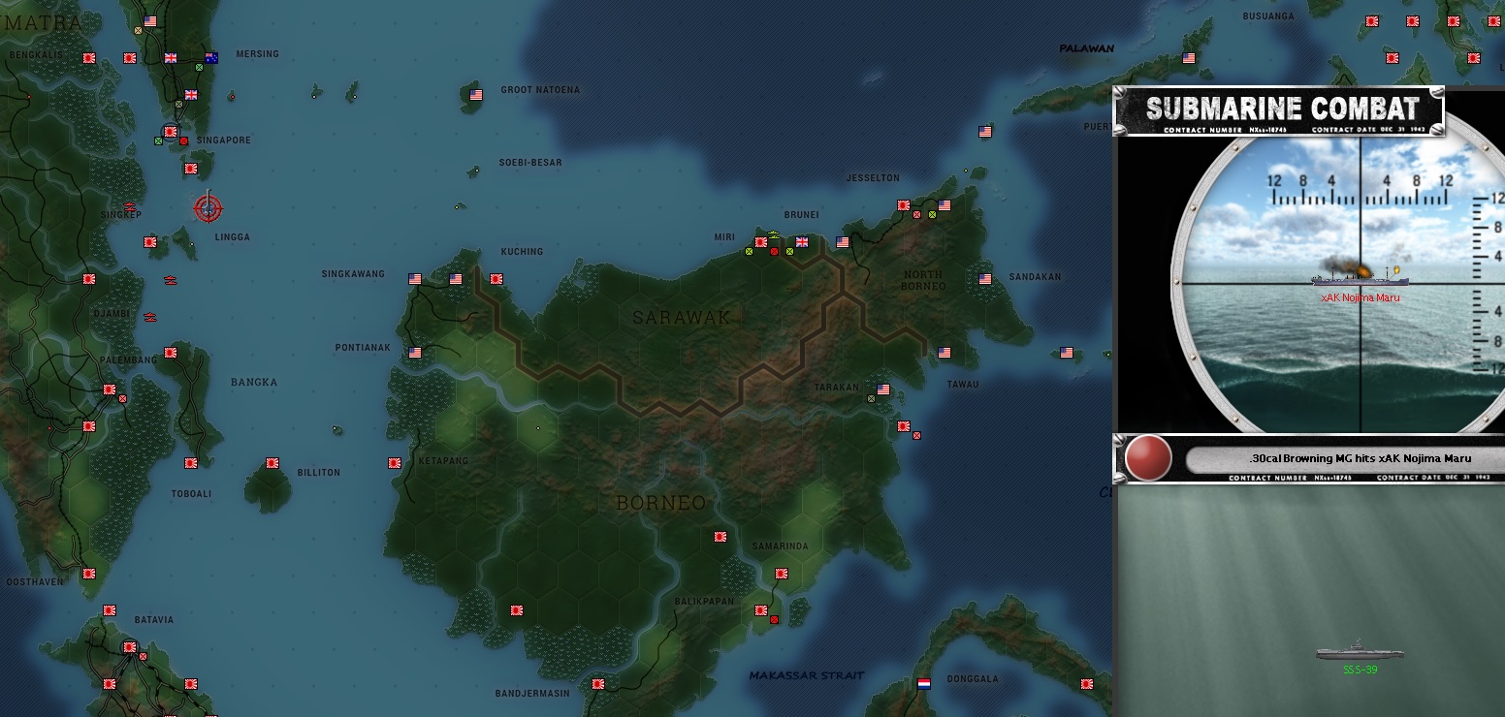
Task: Select the Japanese flag base at Bengkalis
Action: (x=89, y=58)
